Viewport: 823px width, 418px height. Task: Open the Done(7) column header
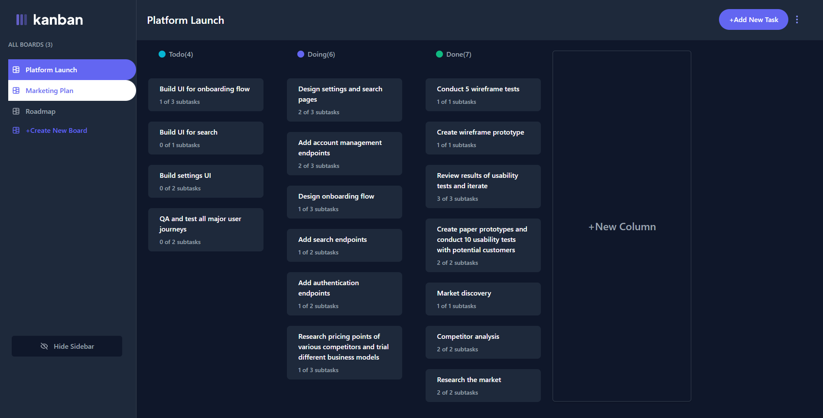coord(459,54)
